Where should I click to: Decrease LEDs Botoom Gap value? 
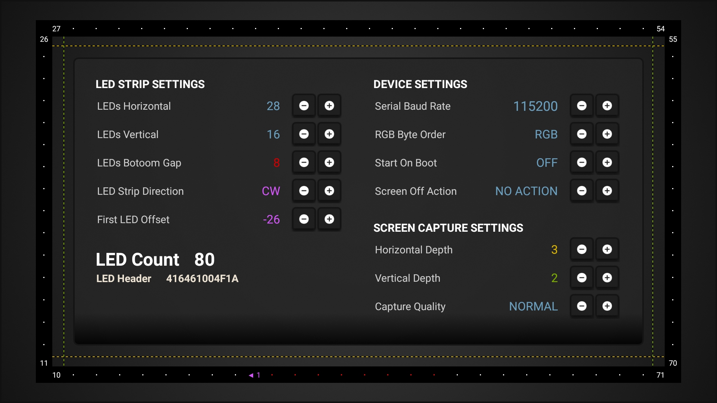(304, 163)
